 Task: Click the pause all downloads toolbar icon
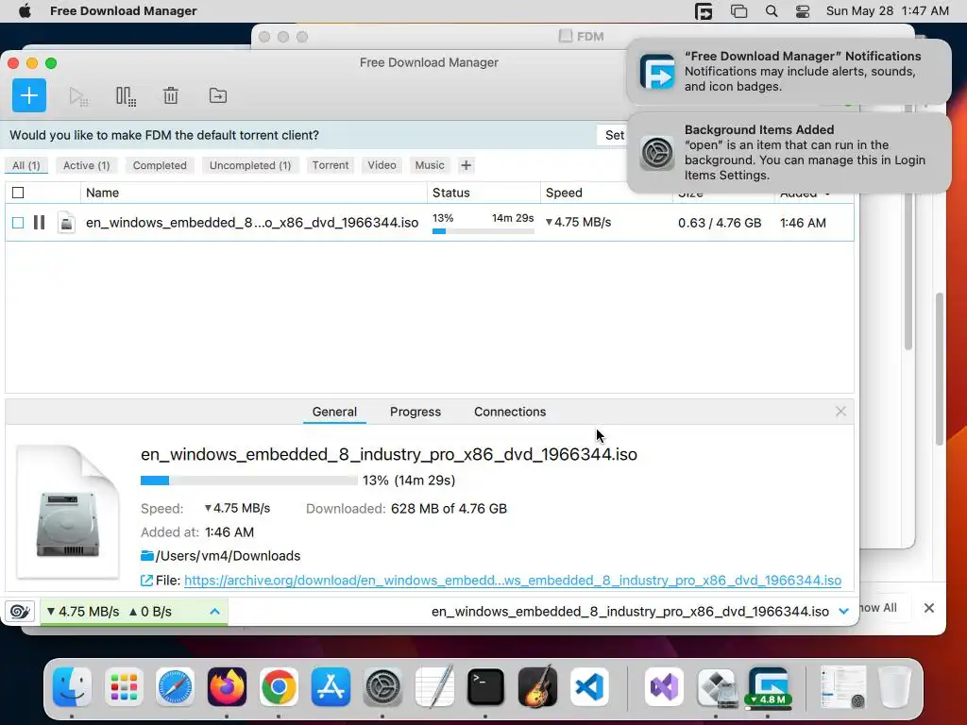coord(126,96)
